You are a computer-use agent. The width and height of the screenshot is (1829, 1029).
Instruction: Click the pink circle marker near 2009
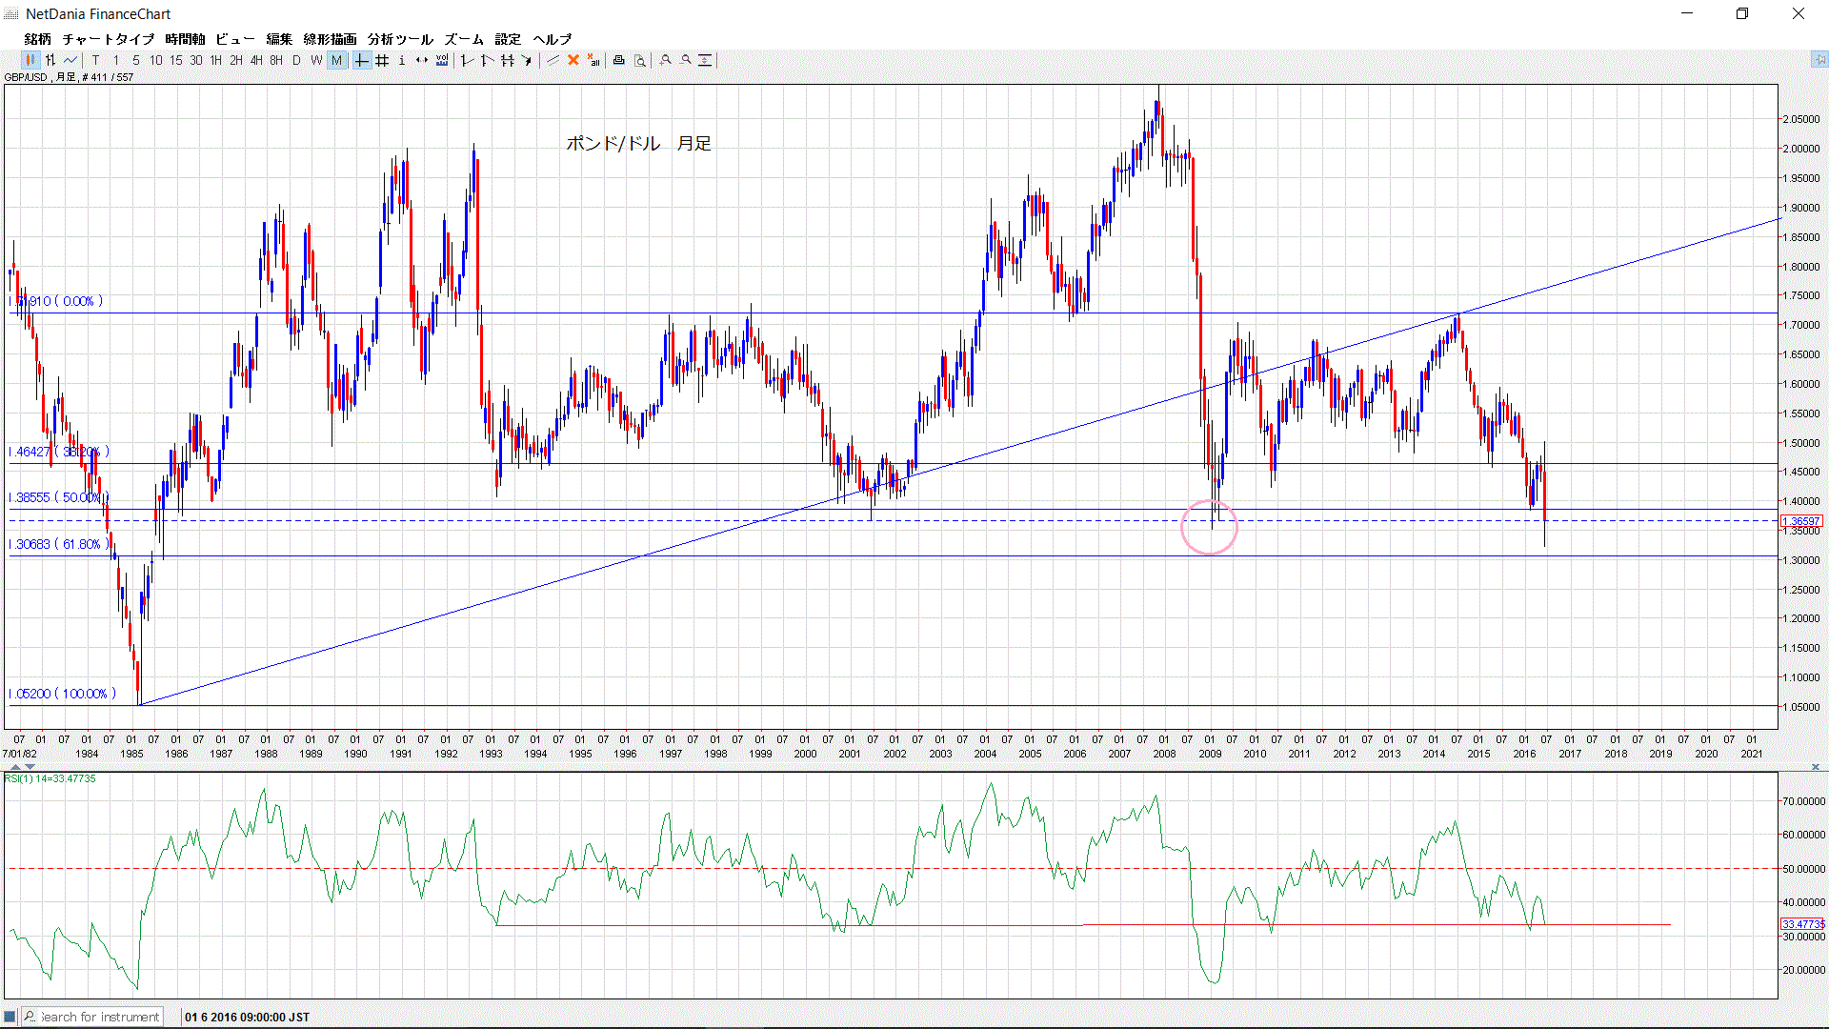pos(1209,526)
